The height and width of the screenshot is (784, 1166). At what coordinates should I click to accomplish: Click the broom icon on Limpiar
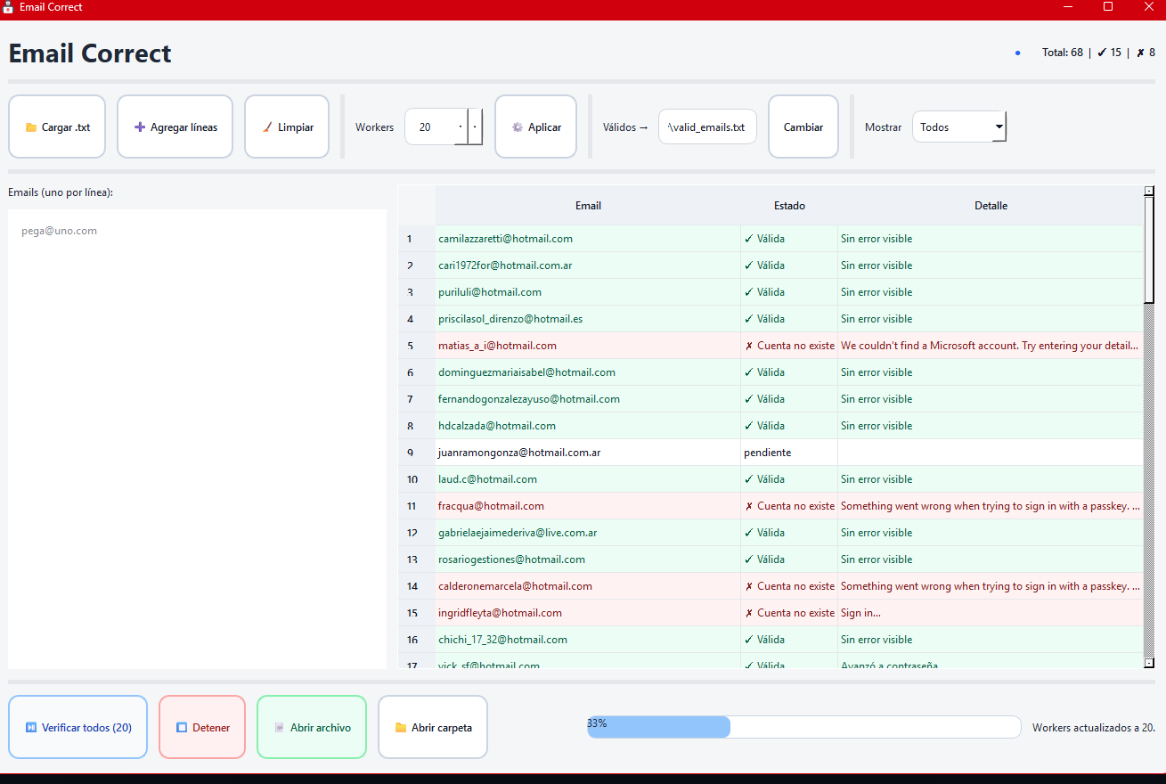pos(266,127)
